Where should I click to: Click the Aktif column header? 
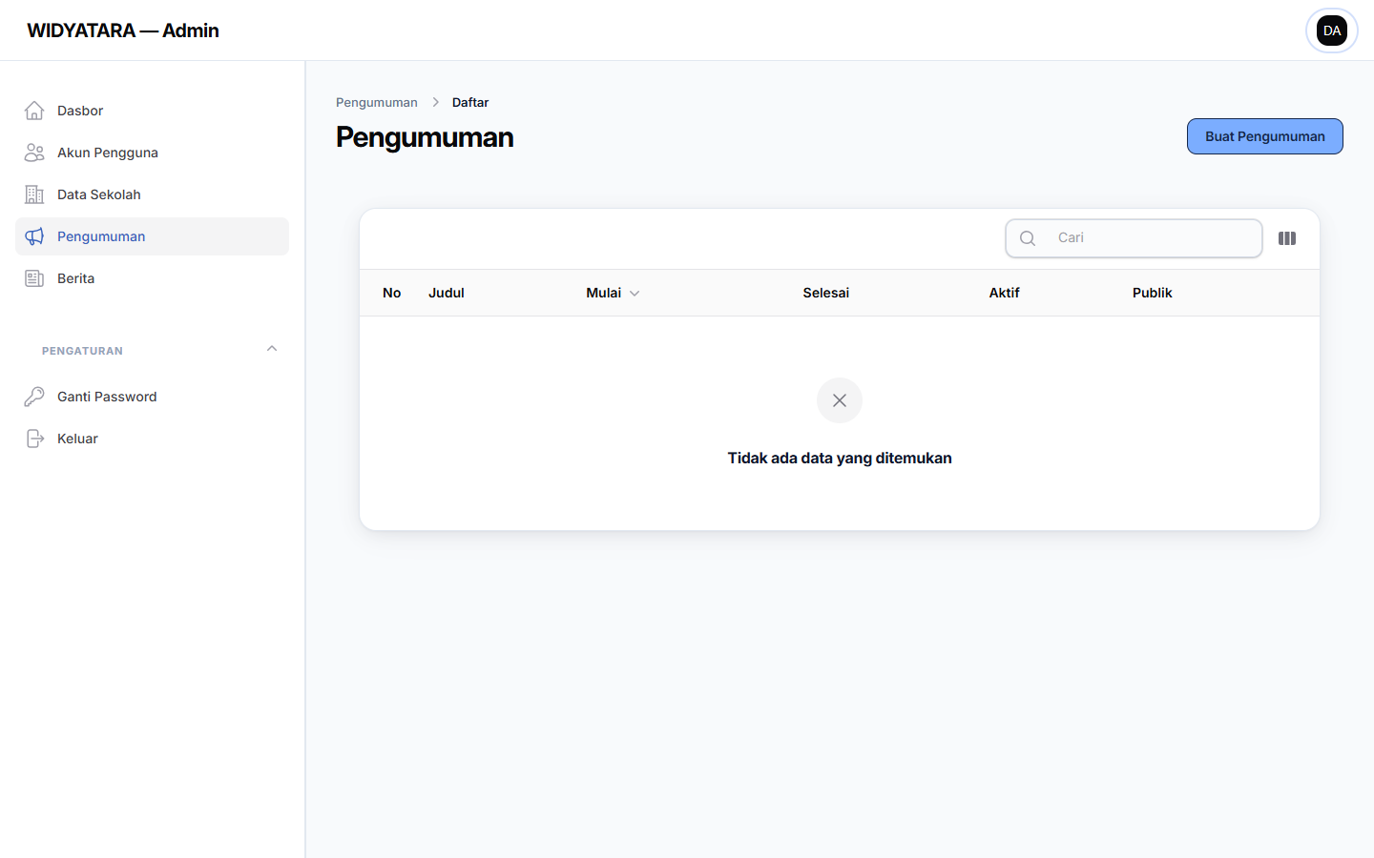click(x=1005, y=293)
